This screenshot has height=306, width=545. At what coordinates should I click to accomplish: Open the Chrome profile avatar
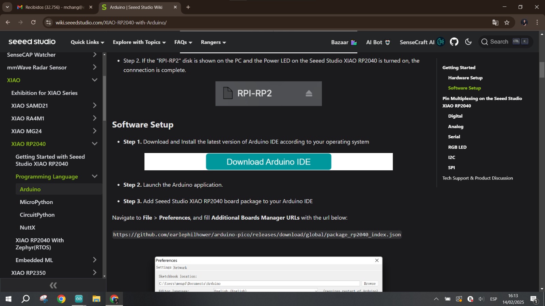(x=524, y=22)
